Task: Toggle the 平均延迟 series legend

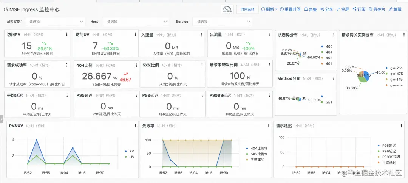Action: [x=386, y=163]
